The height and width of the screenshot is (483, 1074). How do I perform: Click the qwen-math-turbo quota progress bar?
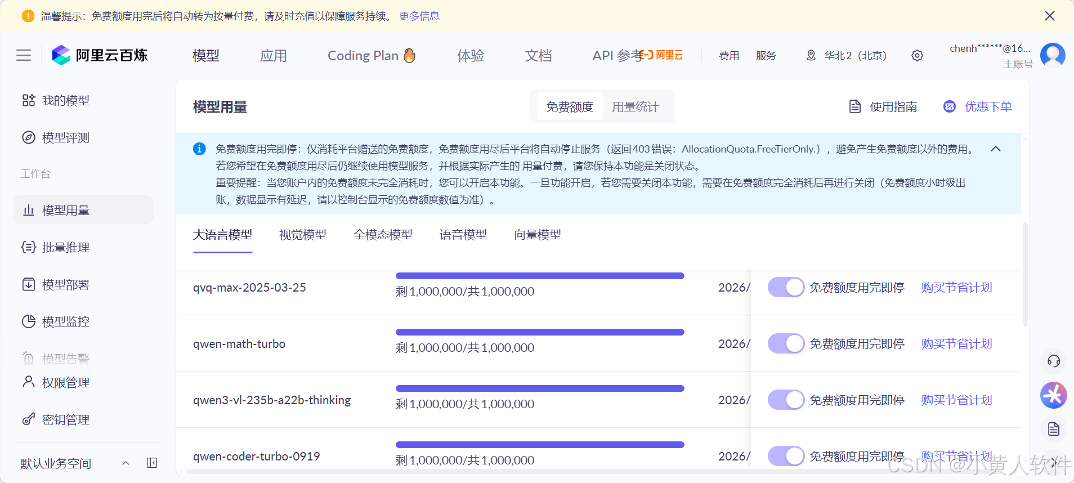click(540, 332)
